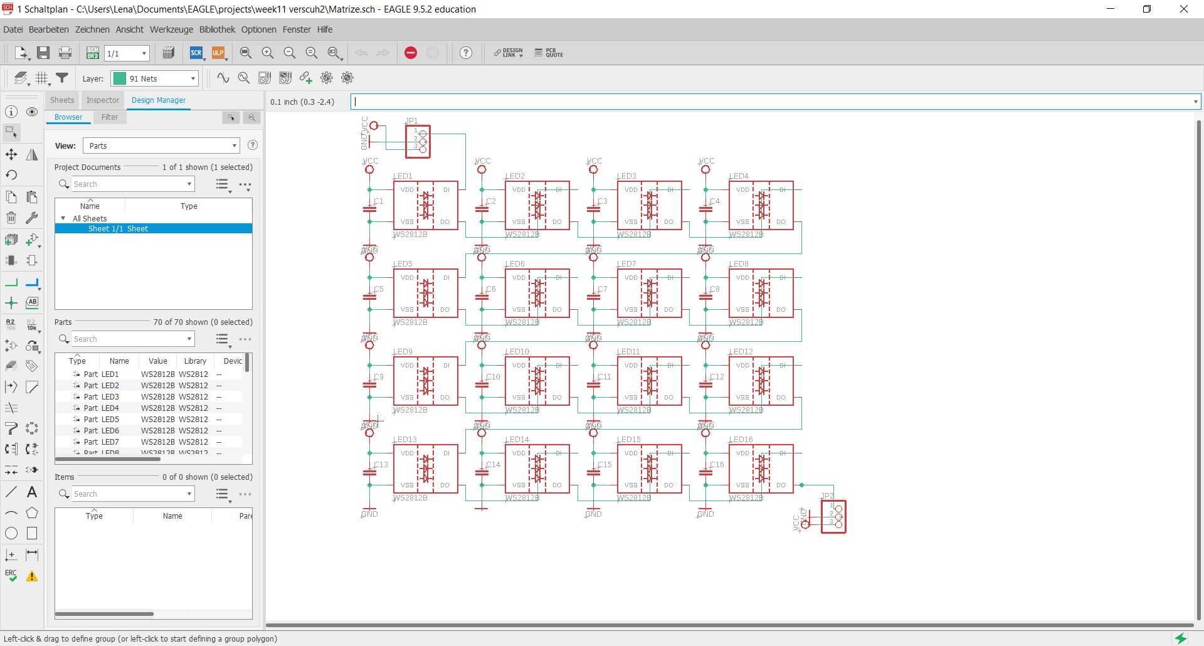Select the Arc tool
1204x646 pixels.
11,513
